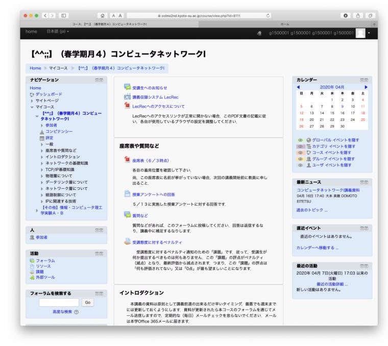Open the user menu dropdown arrow
Image resolution: width=388 pixels, height=346 pixels.
click(369, 33)
